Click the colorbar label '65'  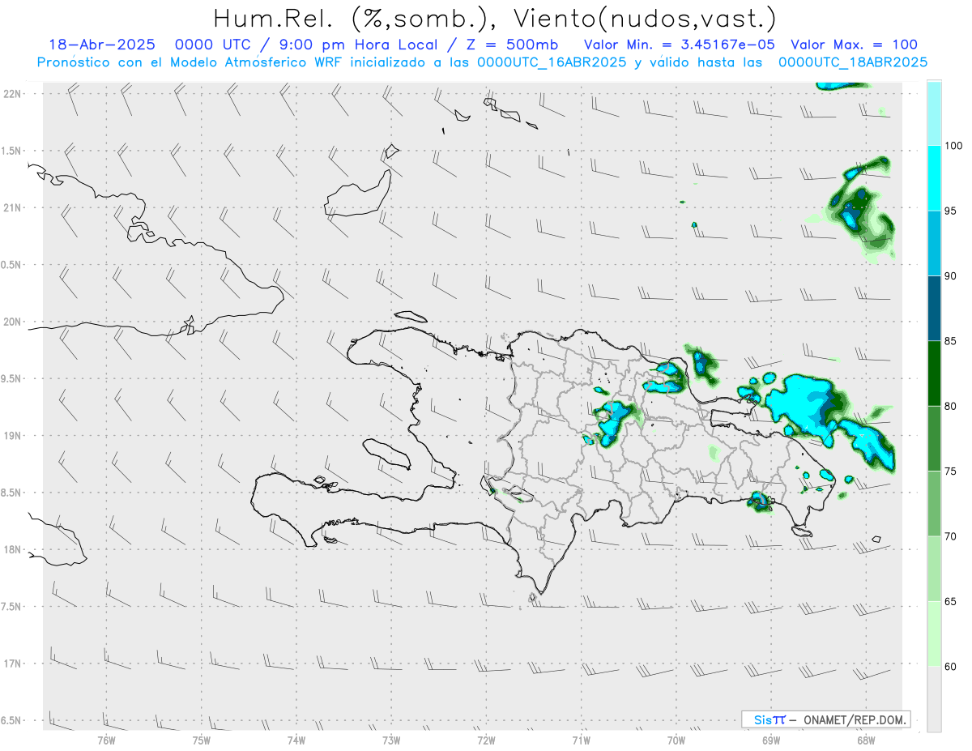(951, 601)
